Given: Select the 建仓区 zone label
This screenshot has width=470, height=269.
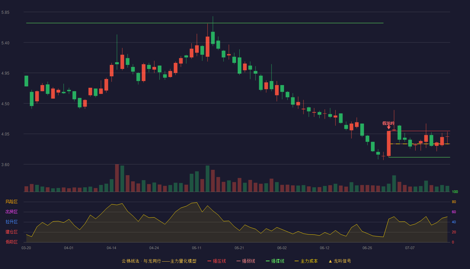Looking at the screenshot, I should click(x=11, y=232).
